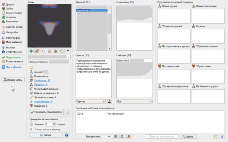Image resolution: width=228 pixels, height=142 pixels.
Task: Click the clock history icon under avatar
Action: pos(62,51)
